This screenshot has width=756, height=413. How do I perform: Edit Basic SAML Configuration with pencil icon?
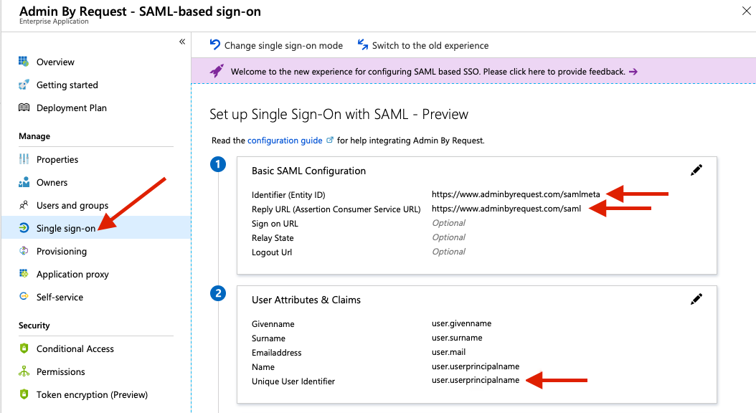[696, 170]
